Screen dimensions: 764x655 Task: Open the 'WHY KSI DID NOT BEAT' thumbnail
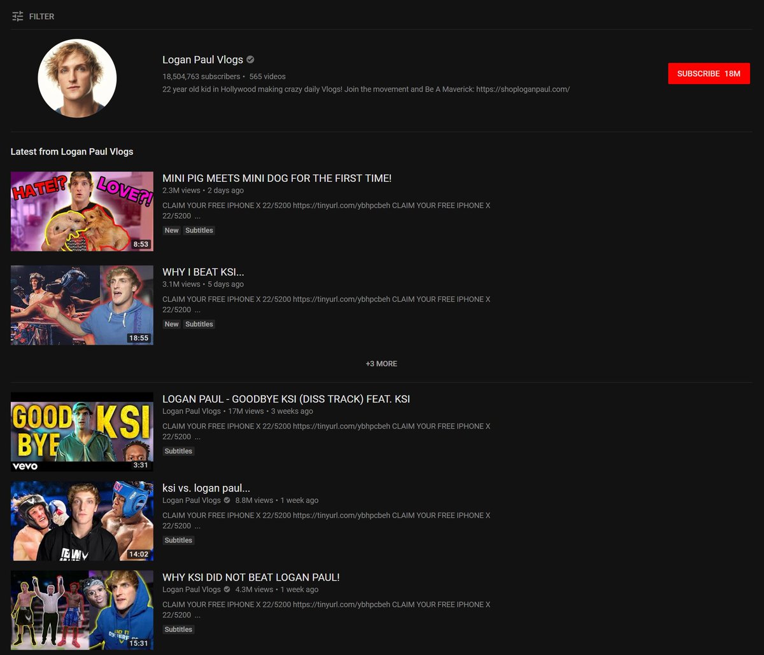[x=82, y=610]
